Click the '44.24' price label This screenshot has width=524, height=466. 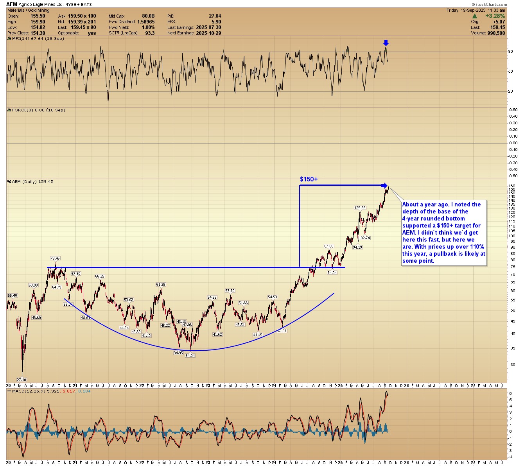[124, 328]
